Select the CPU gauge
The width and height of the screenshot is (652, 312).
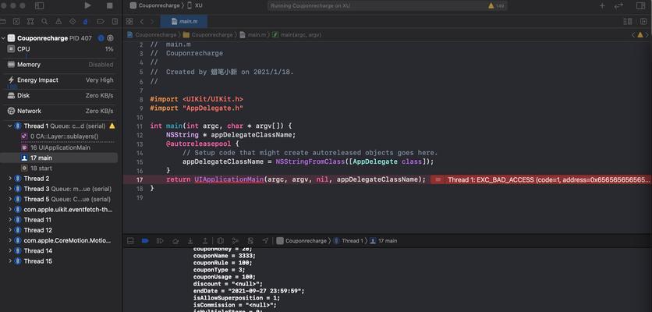coord(61,49)
